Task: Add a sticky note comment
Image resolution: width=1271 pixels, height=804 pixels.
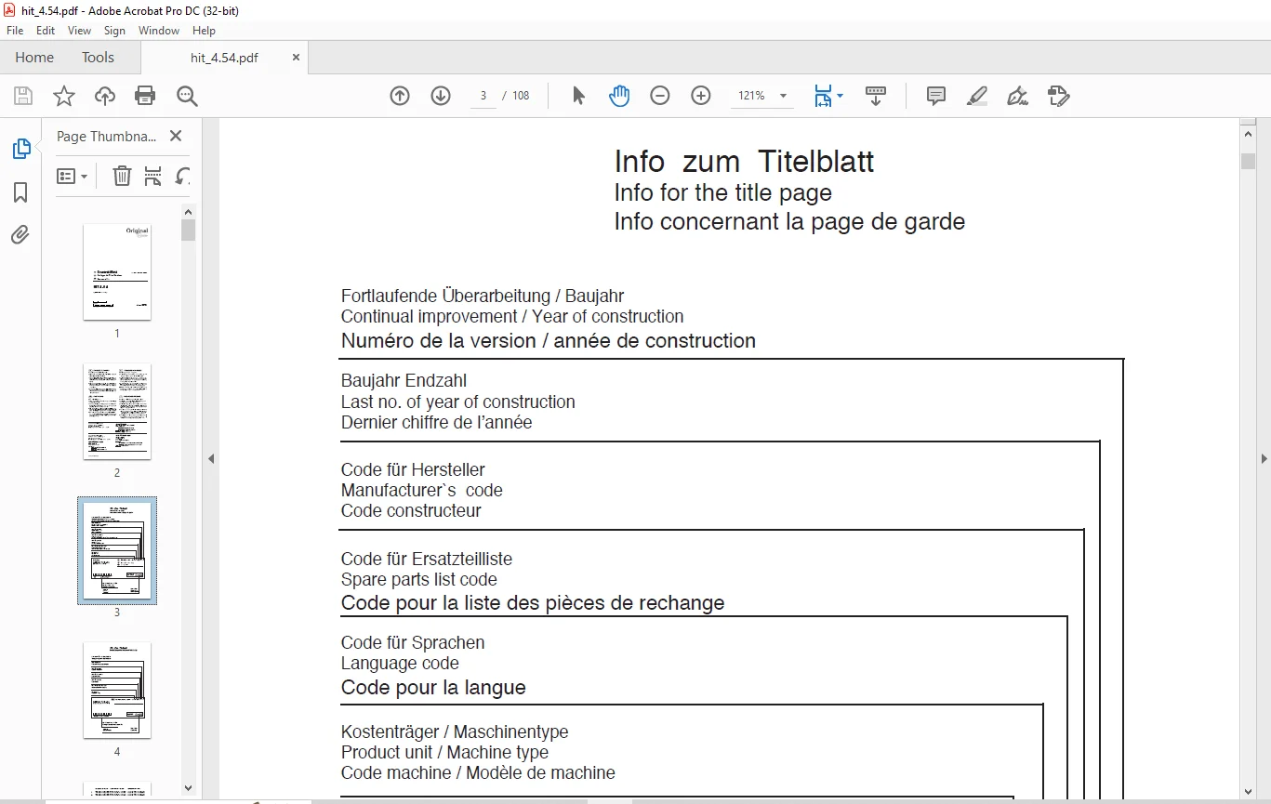Action: point(936,96)
